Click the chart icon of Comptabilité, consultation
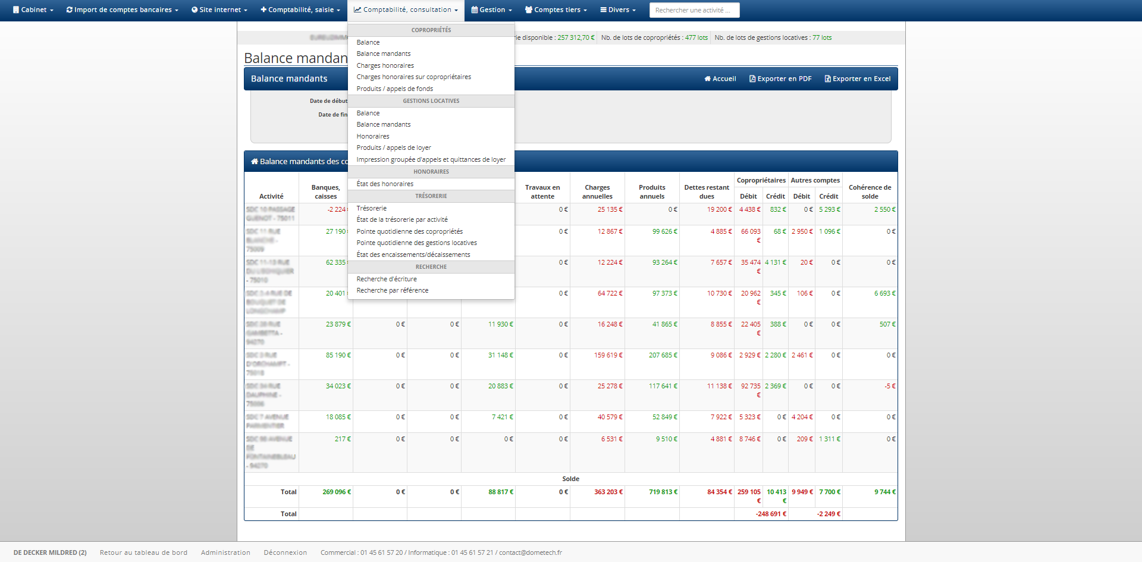The image size is (1142, 562). [357, 10]
